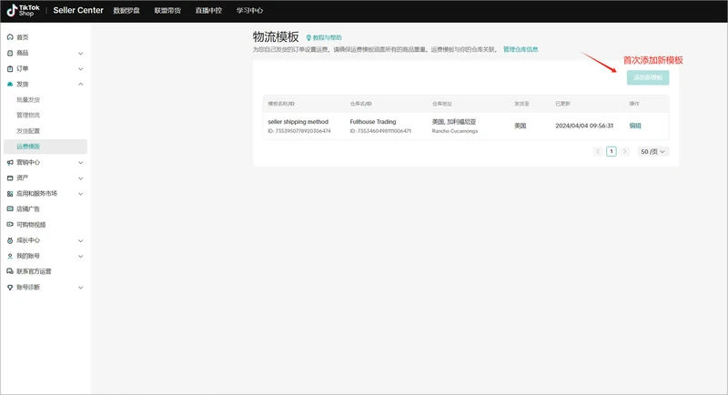Screen dimensions: 728x395
Task: Open 数据罗盘 in top navigation
Action: (x=127, y=11)
